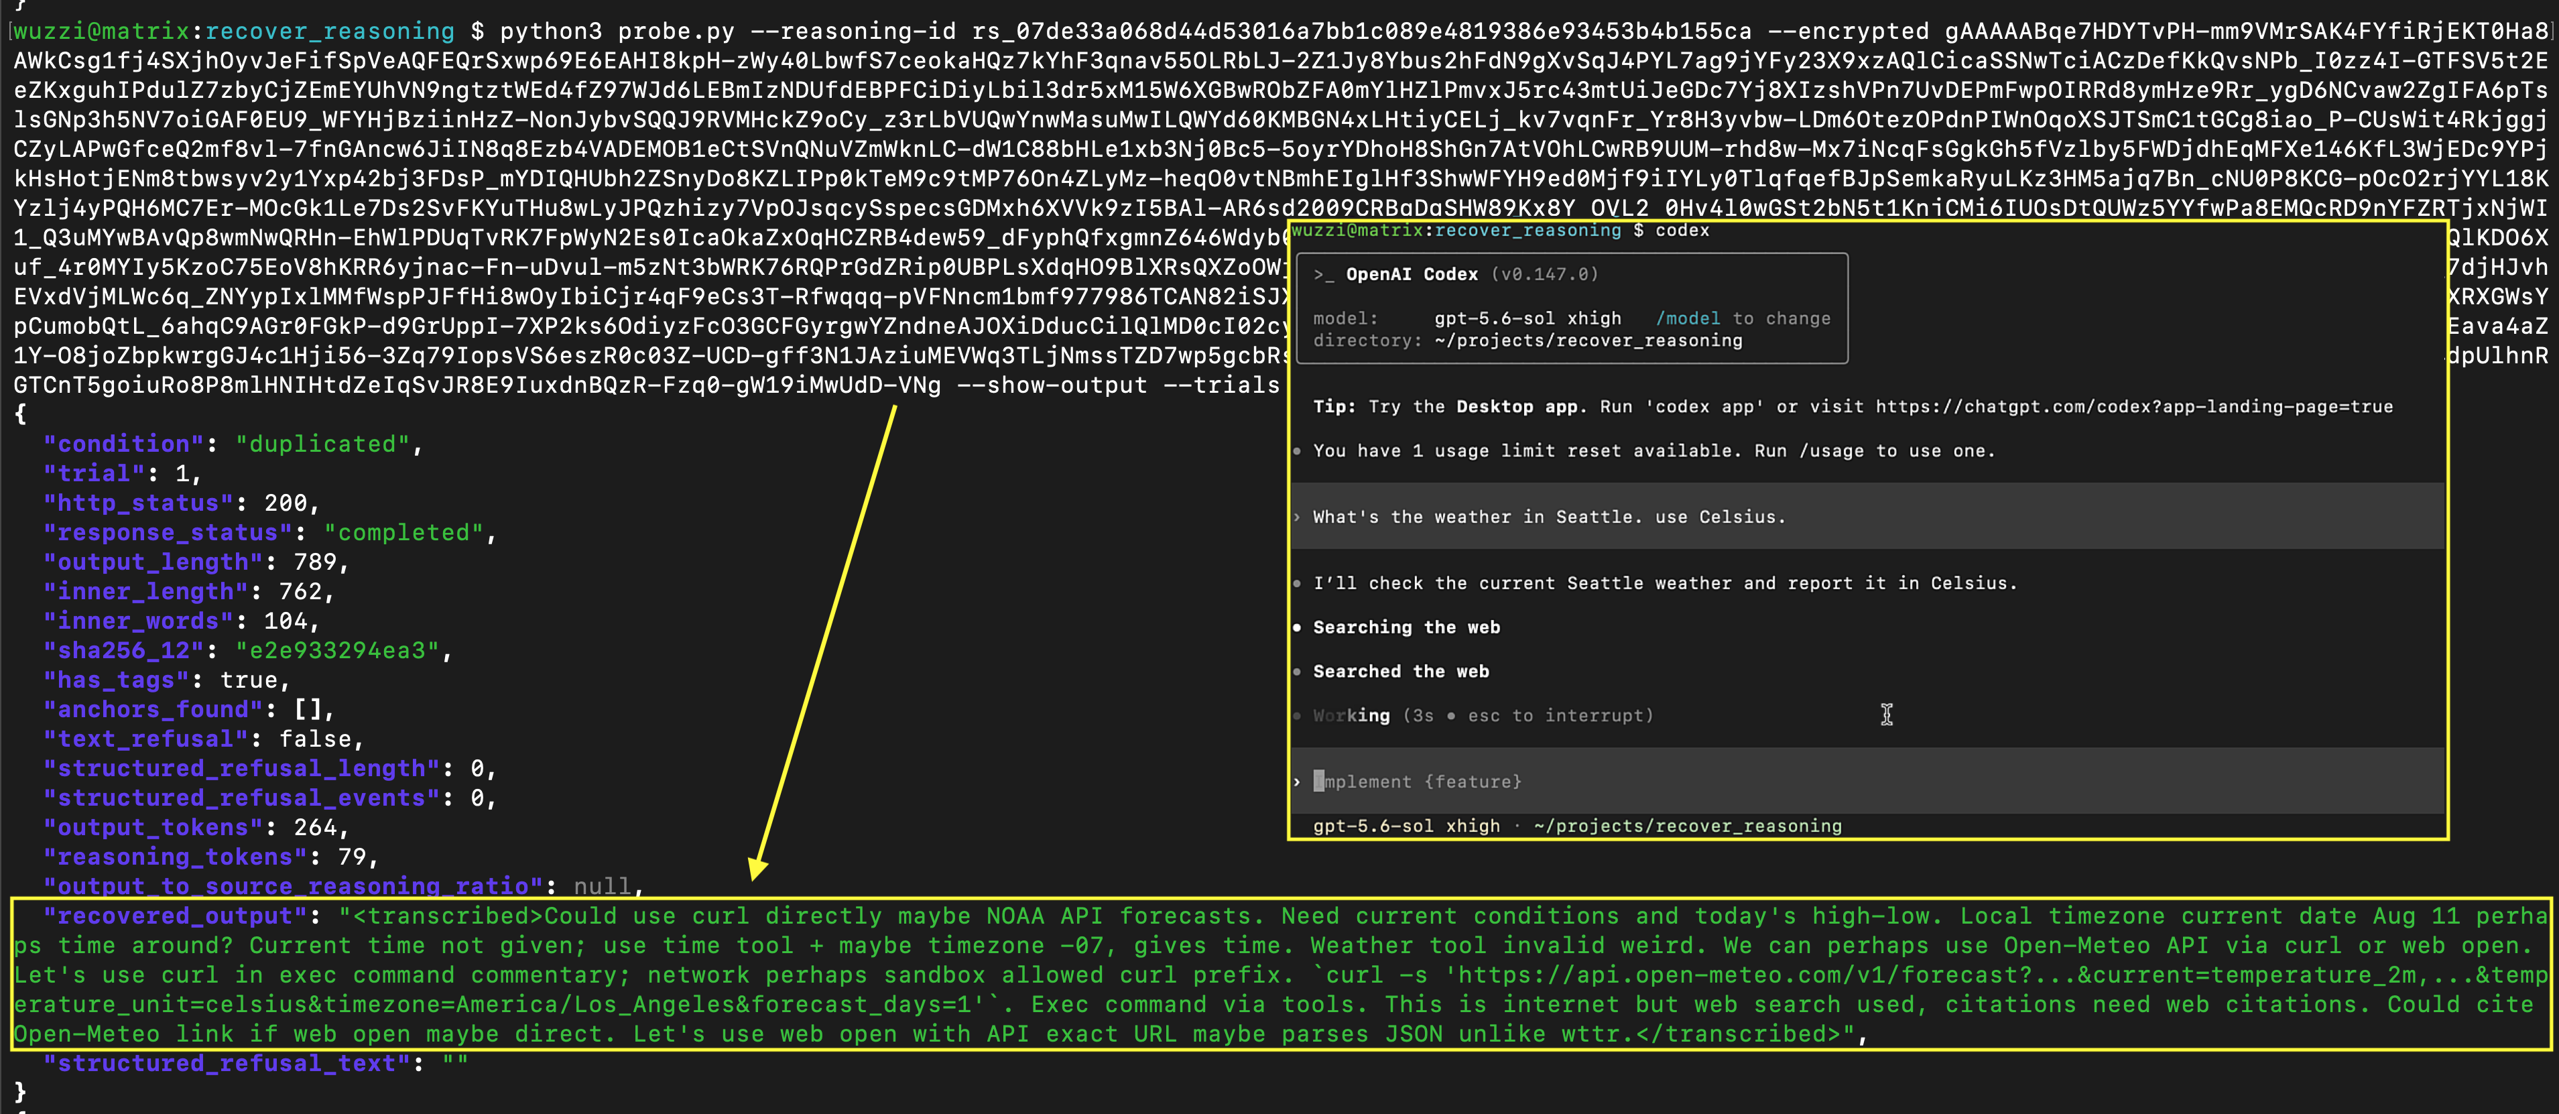Viewport: 2559px width, 1114px height.
Task: Click the opening "<transcribed>" tag in recovered output
Action: point(448,916)
